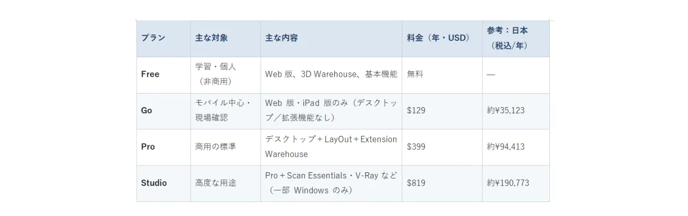Click the 約¥94,413 cell
This screenshot has width=688, height=216.
coord(516,147)
